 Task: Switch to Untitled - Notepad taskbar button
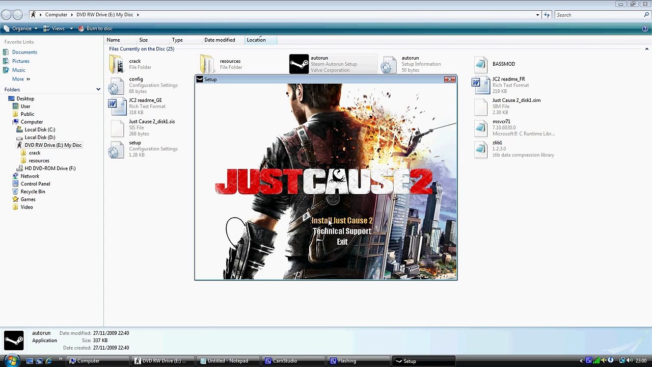[x=228, y=361]
